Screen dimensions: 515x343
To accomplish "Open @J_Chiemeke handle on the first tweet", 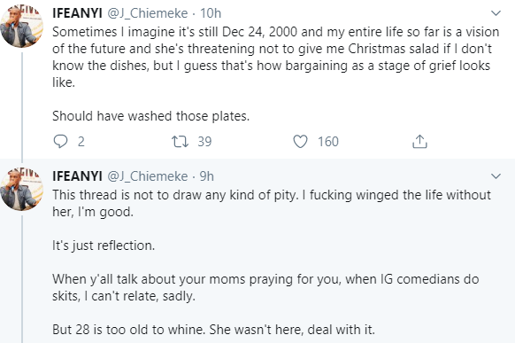I will pos(148,13).
